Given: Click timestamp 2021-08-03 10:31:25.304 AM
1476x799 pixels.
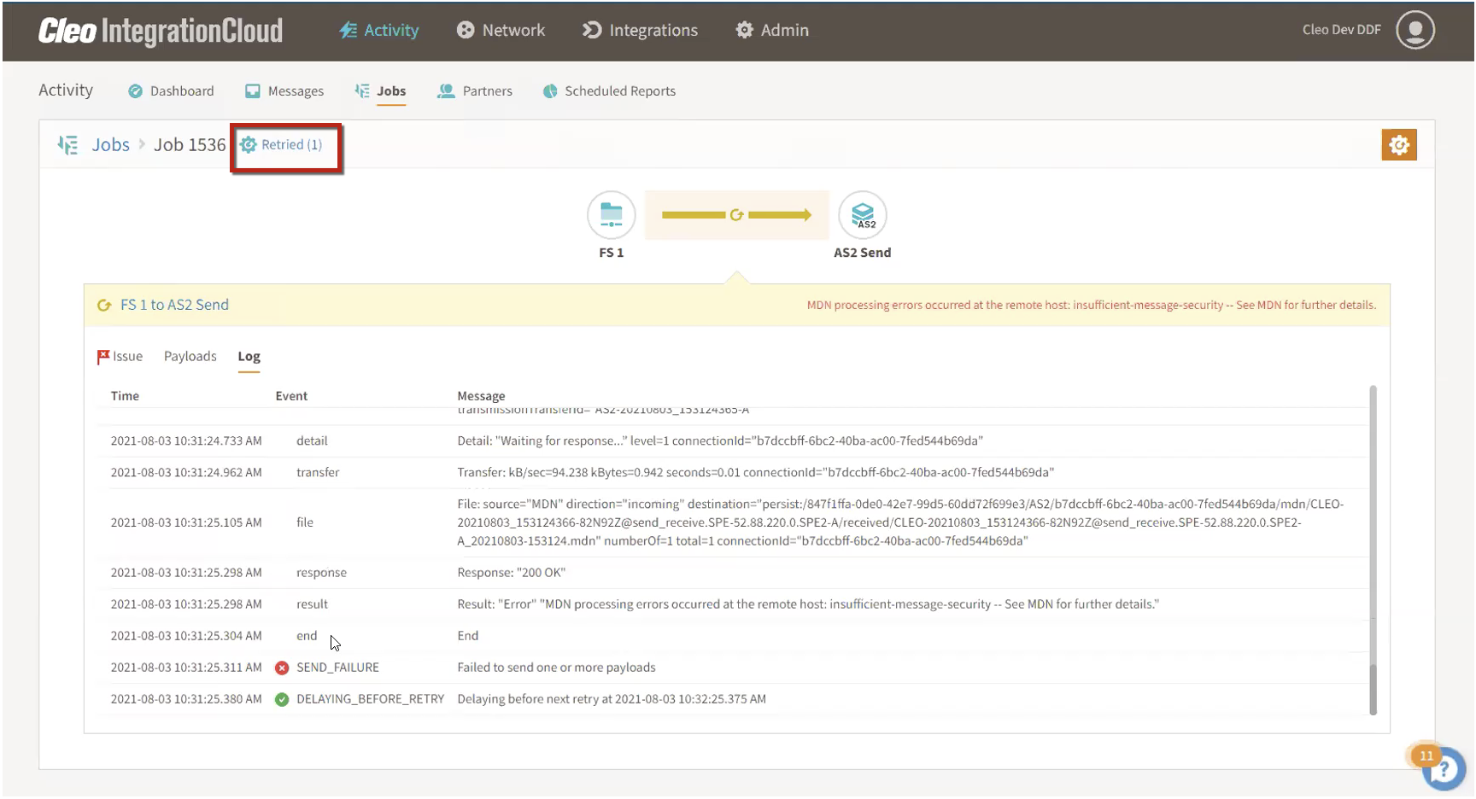Looking at the screenshot, I should [x=186, y=636].
